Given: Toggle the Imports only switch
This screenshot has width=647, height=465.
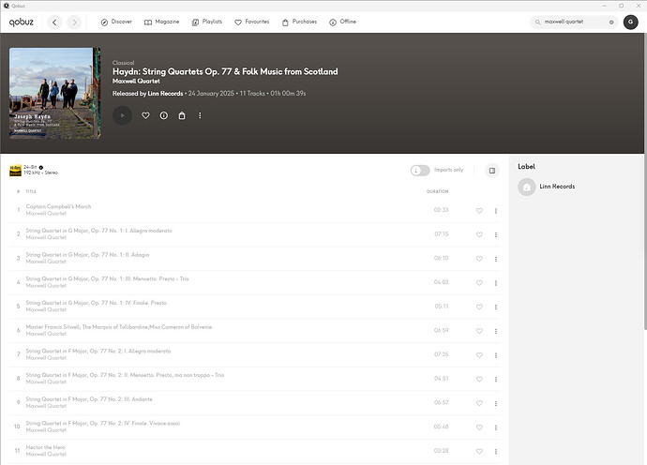Looking at the screenshot, I should [x=420, y=170].
